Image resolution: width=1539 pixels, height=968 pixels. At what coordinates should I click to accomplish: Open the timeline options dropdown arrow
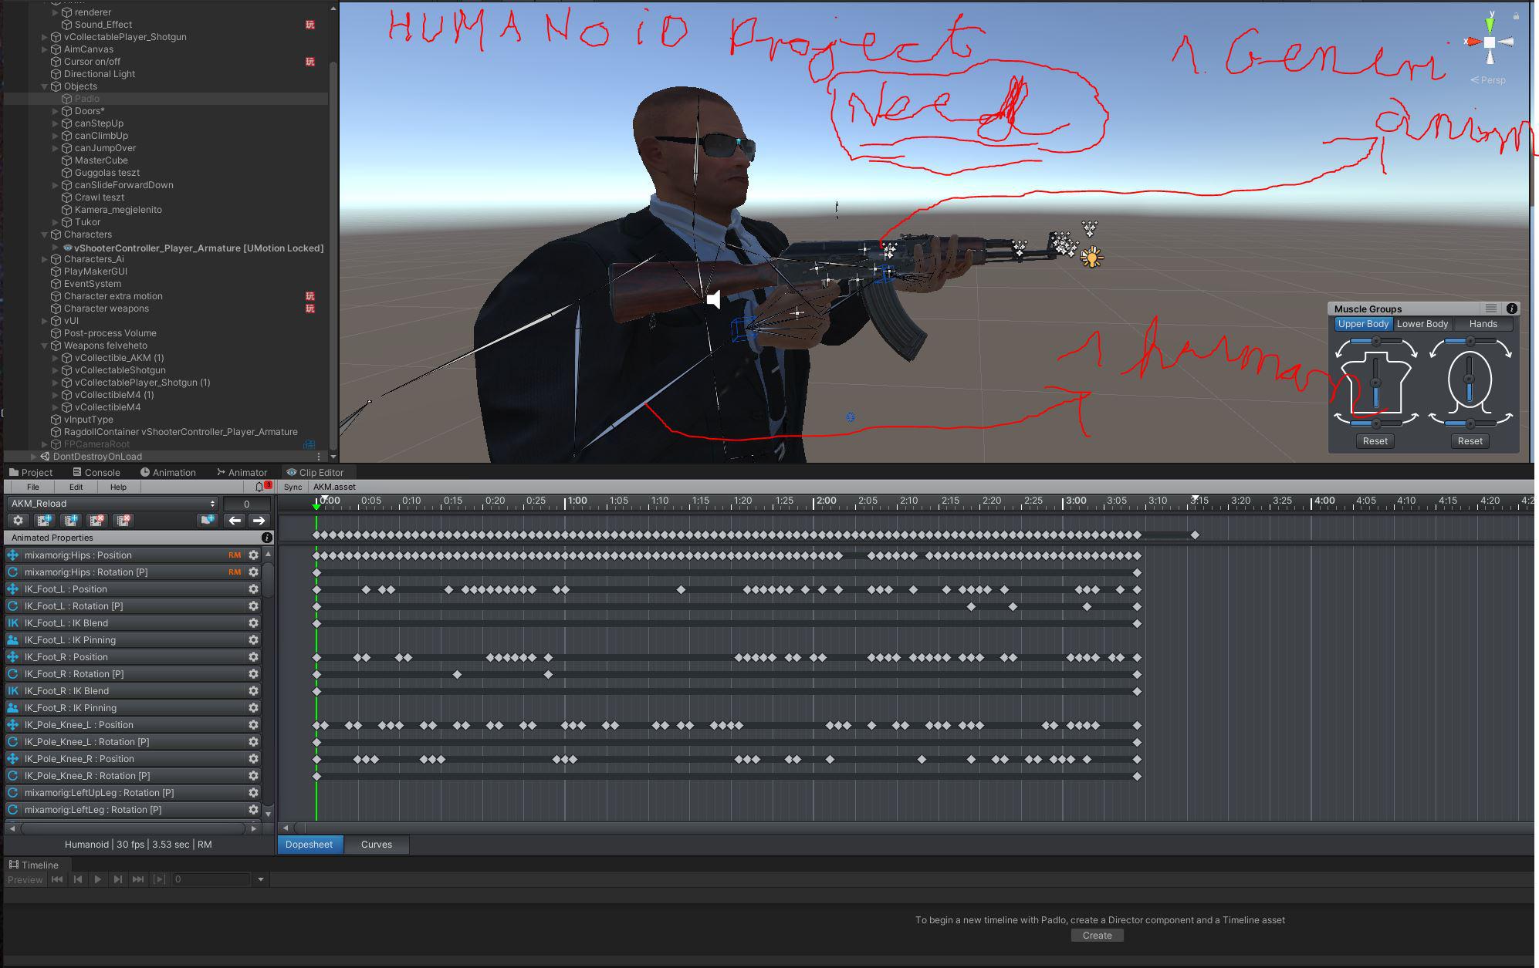[x=261, y=879]
